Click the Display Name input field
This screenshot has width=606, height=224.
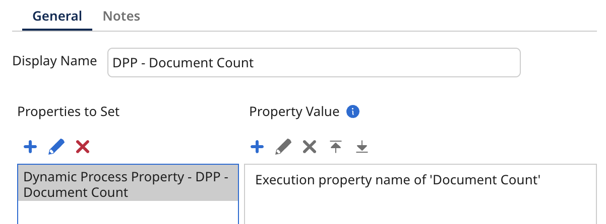[x=314, y=63]
